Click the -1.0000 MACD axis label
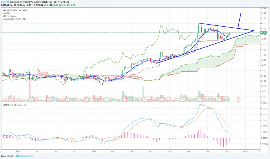 [x=264, y=144]
